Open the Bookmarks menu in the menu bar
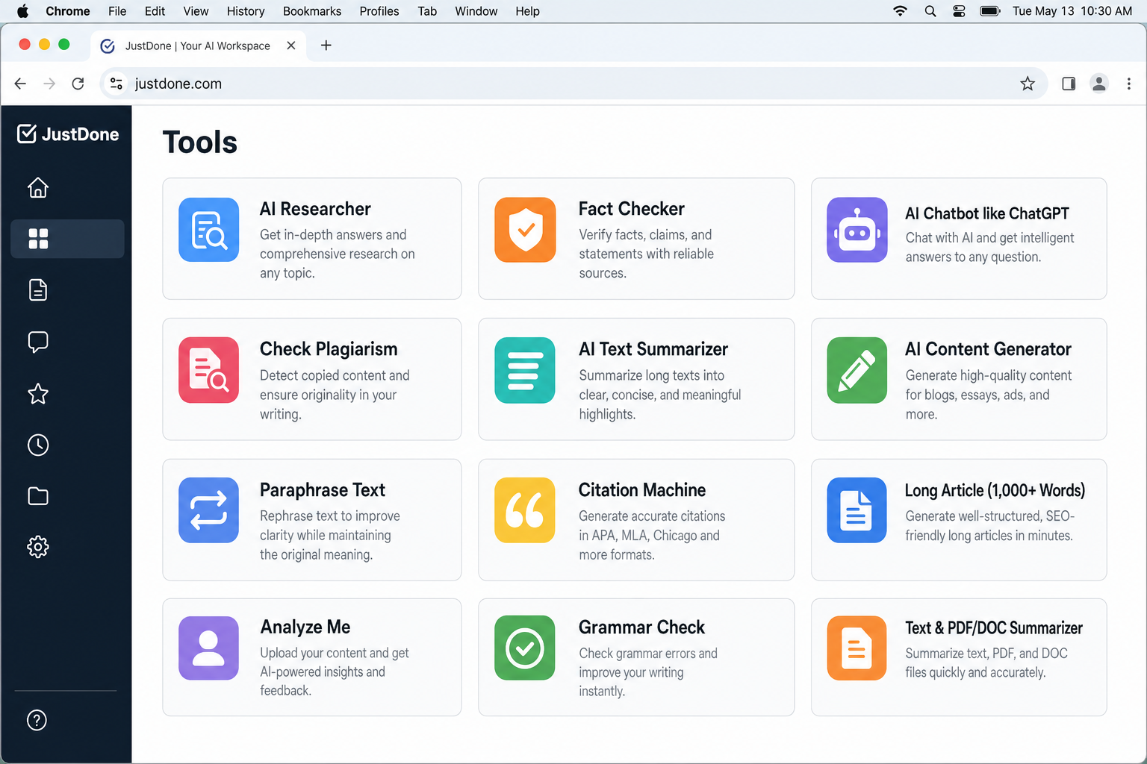 coord(311,11)
